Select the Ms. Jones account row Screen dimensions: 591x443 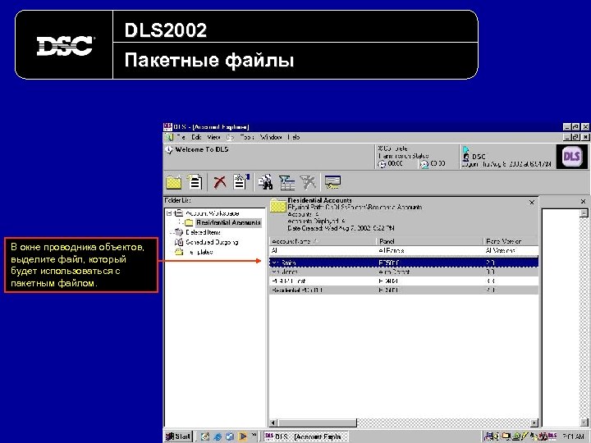pos(404,272)
